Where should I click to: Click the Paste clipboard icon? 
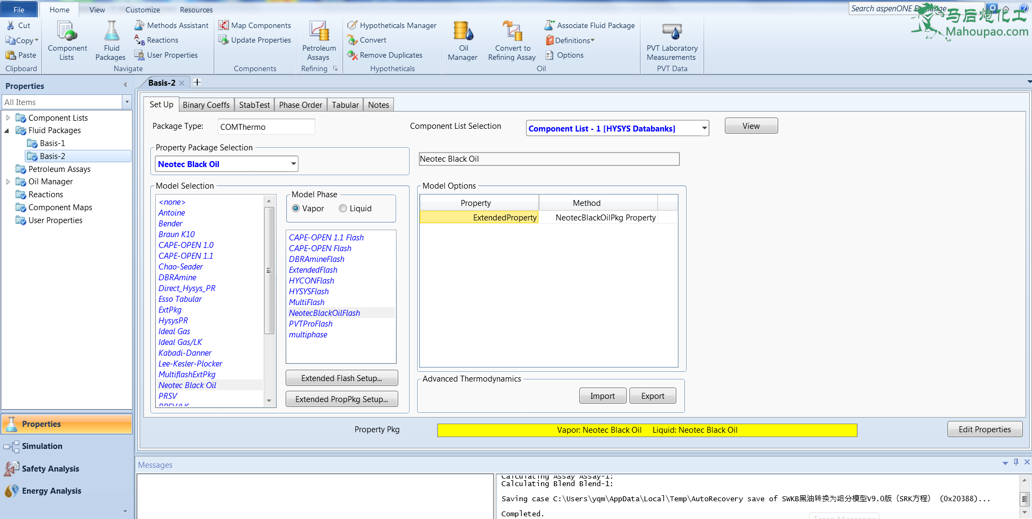11,55
